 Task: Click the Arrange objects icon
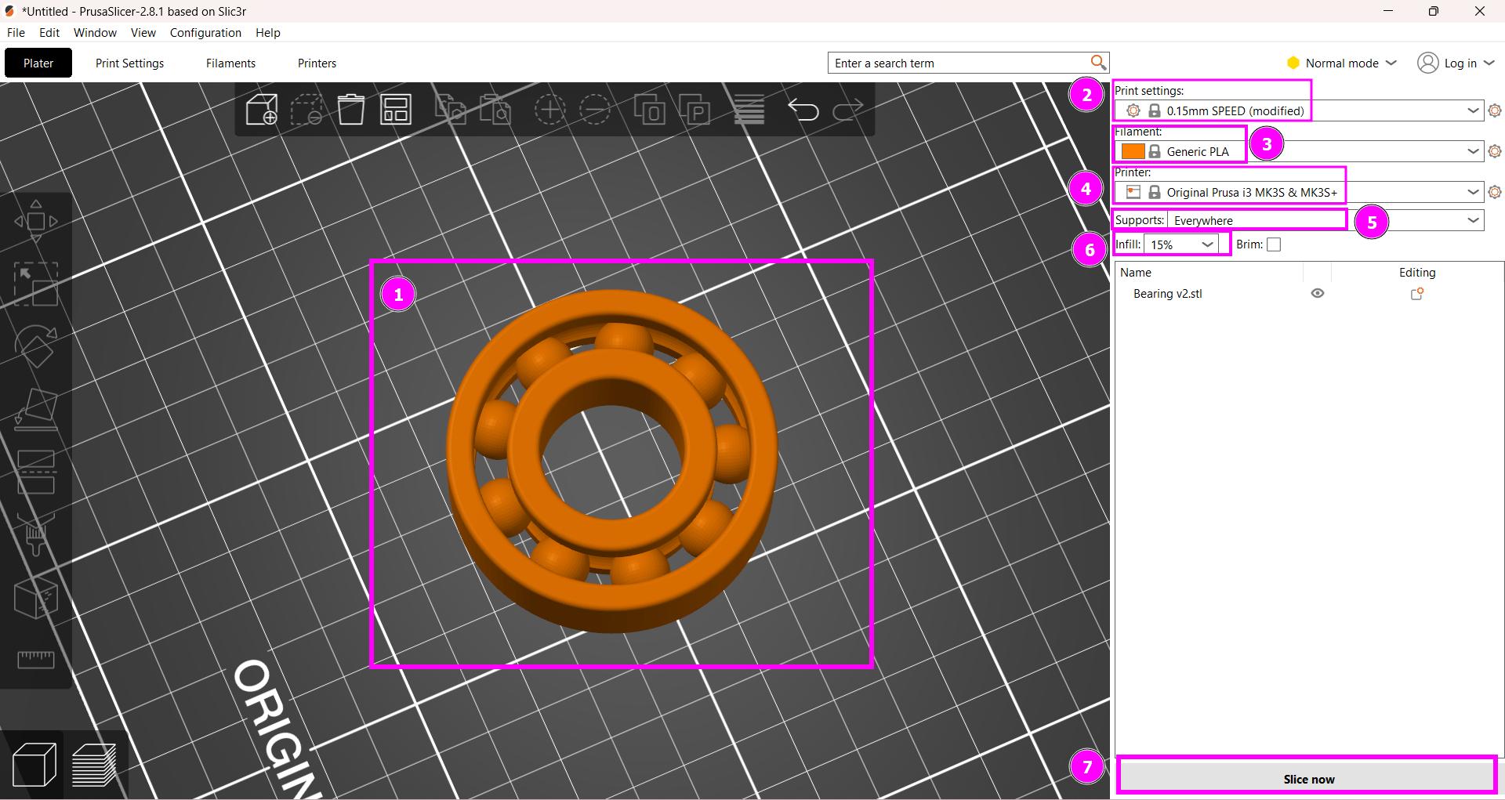click(x=396, y=110)
